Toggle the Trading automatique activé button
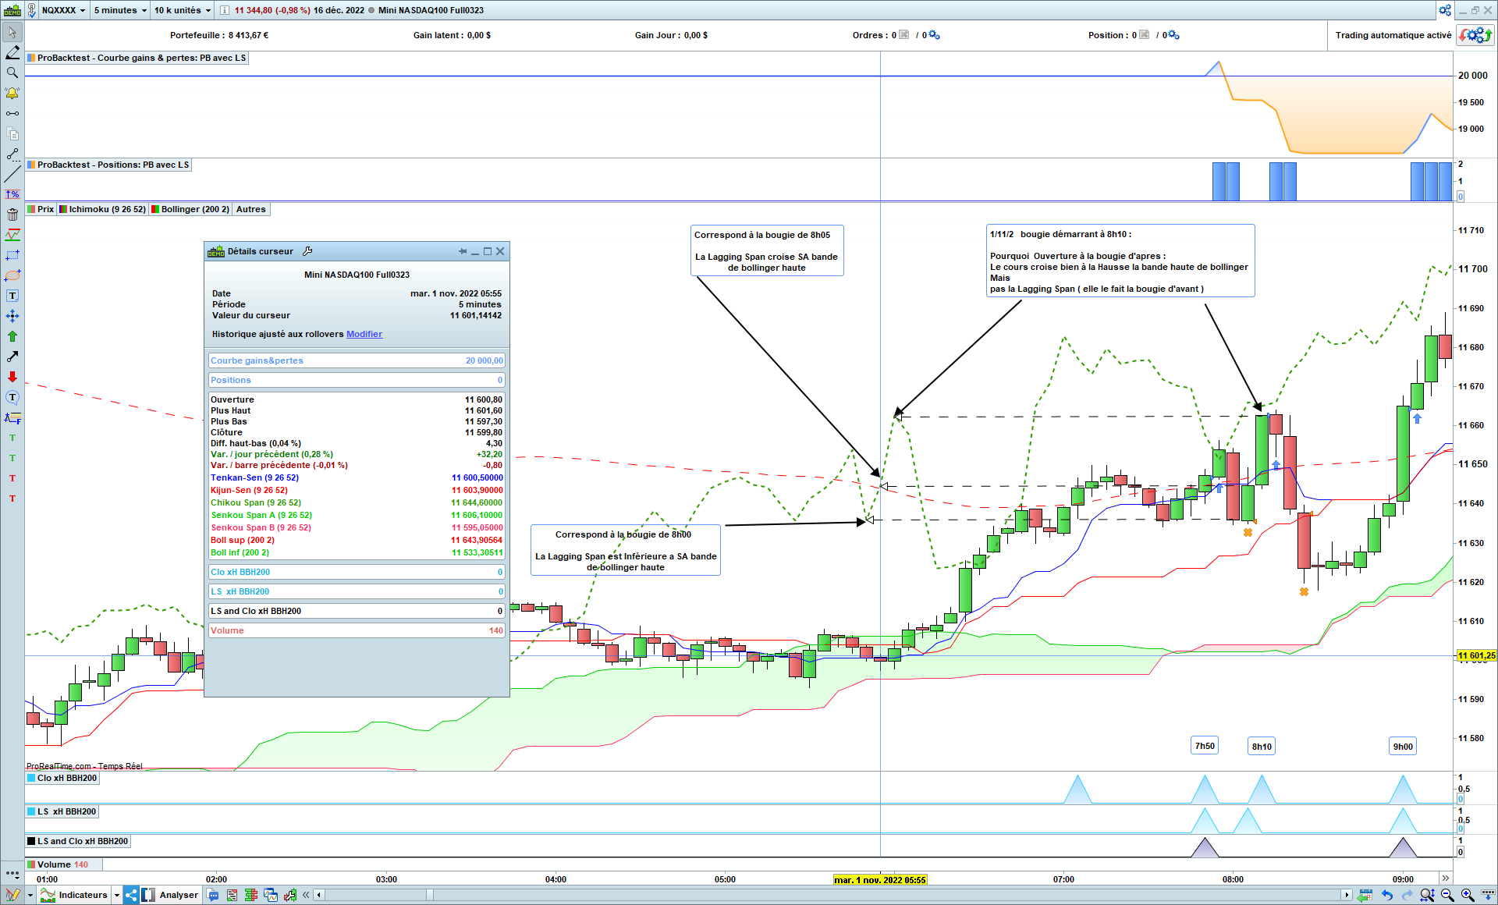 (1475, 35)
